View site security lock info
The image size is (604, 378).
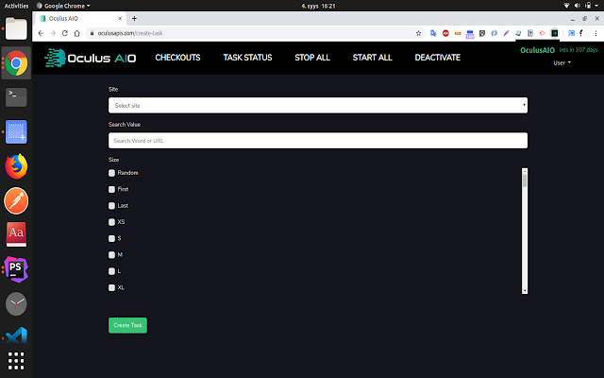(92, 33)
